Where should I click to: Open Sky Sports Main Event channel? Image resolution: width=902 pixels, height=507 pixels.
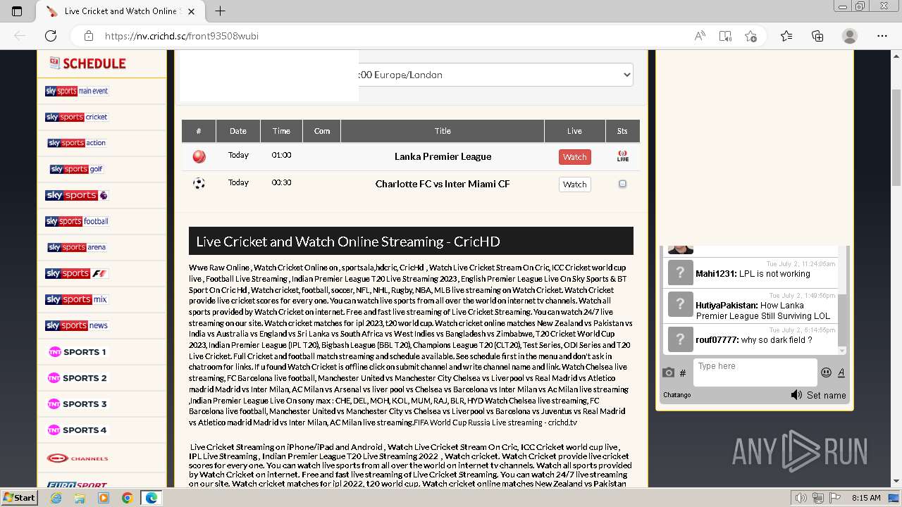pyautogui.click(x=77, y=91)
